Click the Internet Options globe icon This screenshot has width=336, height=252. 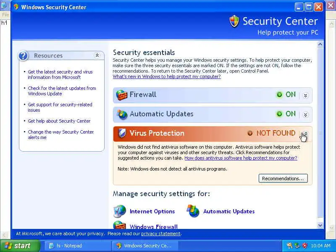(119, 211)
